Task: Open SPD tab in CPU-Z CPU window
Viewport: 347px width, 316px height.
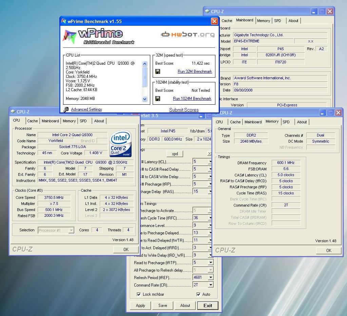Action: 83,121
